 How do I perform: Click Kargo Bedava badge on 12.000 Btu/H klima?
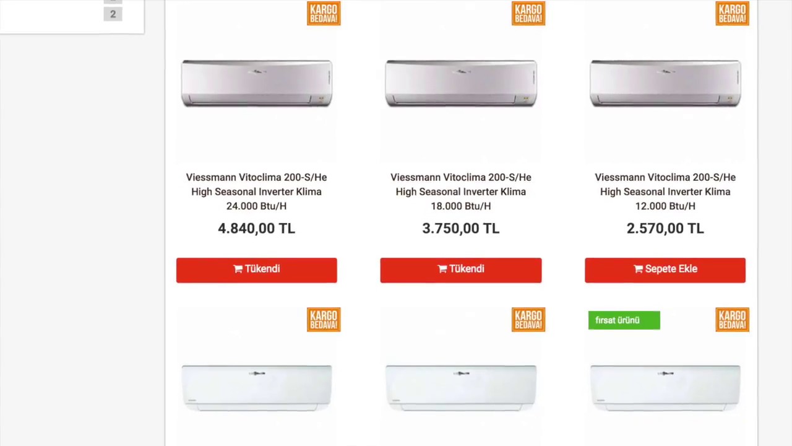coord(733,13)
